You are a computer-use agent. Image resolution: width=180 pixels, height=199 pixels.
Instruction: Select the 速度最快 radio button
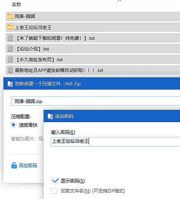pyautogui.click(x=13, y=125)
